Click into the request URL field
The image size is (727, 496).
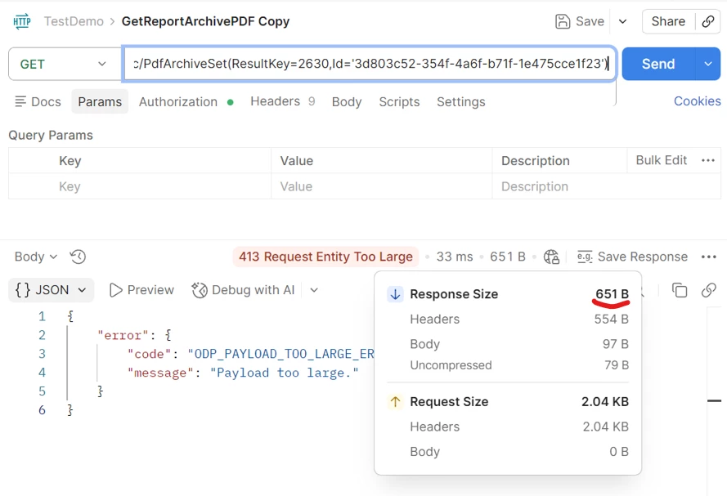tap(368, 64)
